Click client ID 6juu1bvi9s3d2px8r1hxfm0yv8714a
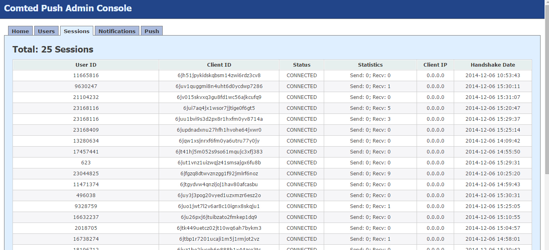The image size is (549, 250). tap(219, 119)
